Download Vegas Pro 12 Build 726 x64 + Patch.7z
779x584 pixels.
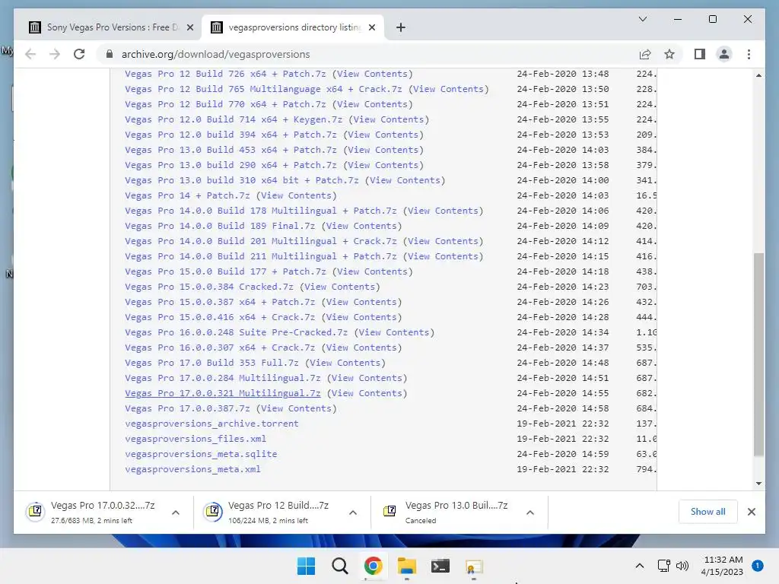[225, 74]
